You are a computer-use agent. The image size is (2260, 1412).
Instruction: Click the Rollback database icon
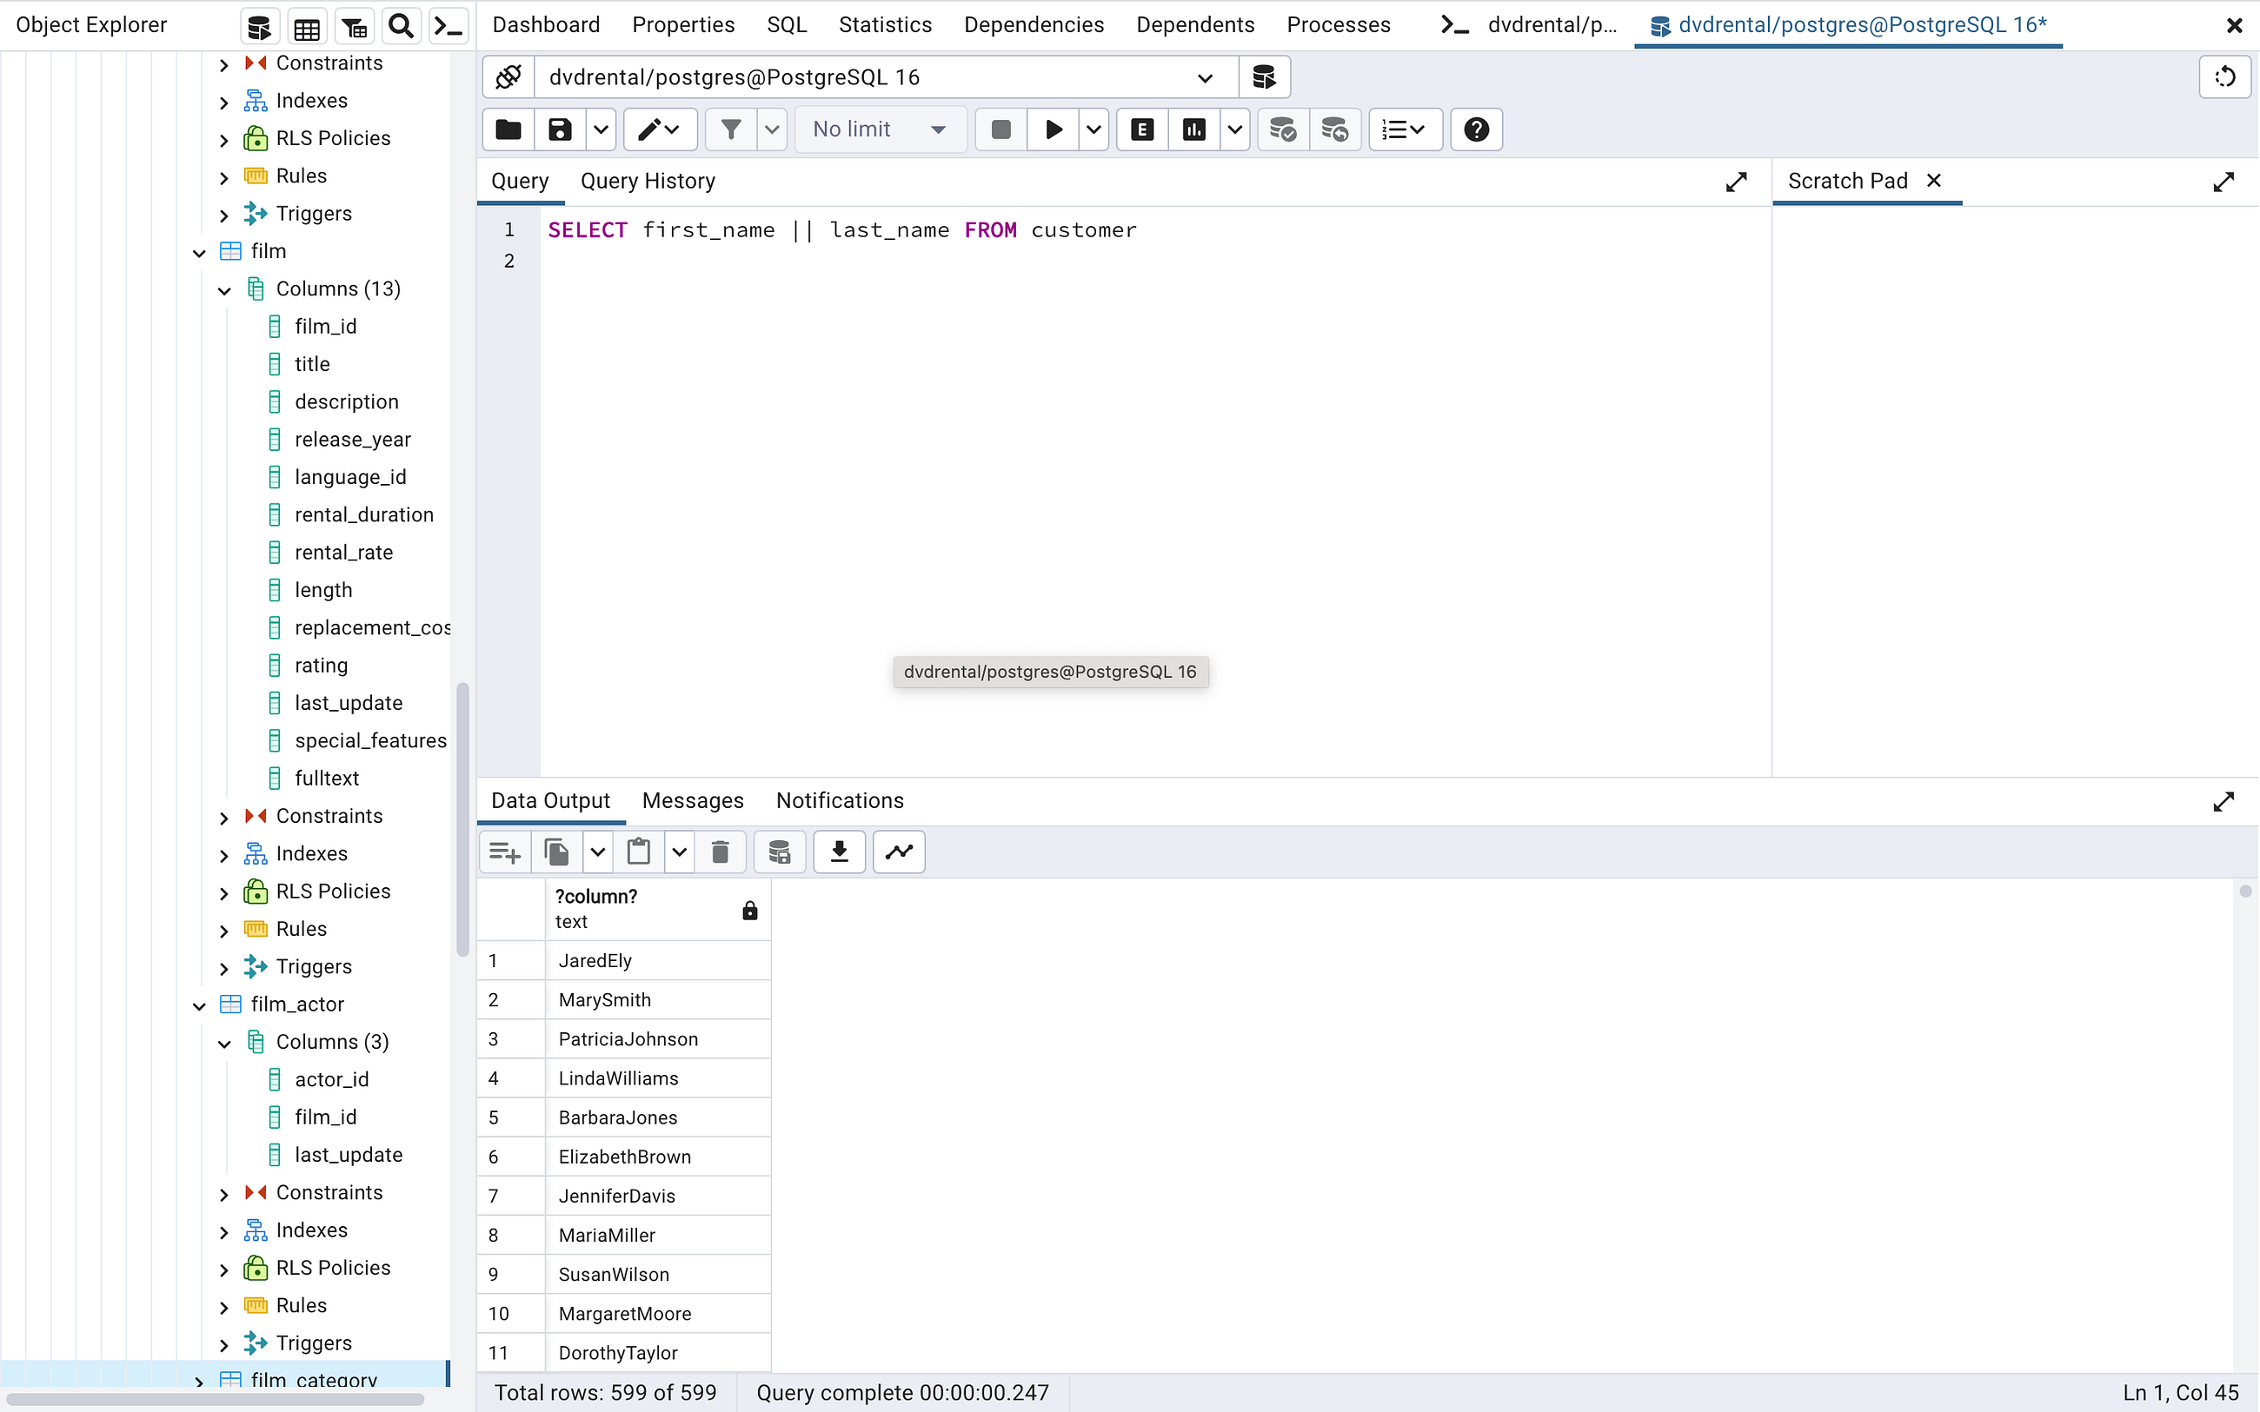[1335, 129]
